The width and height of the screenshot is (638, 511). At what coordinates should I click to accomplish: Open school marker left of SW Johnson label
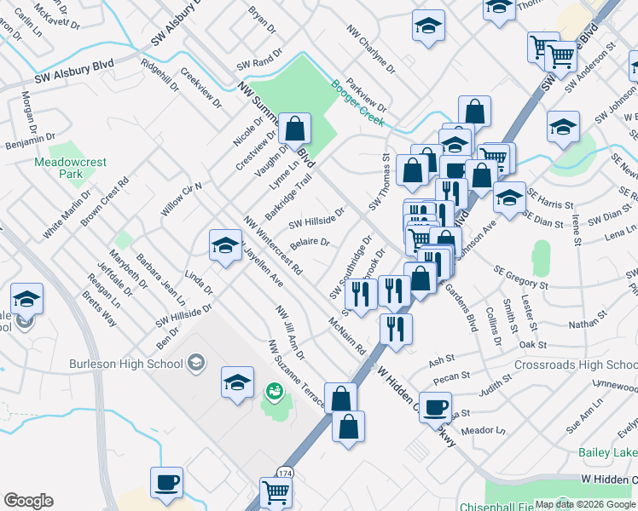pos(564,127)
